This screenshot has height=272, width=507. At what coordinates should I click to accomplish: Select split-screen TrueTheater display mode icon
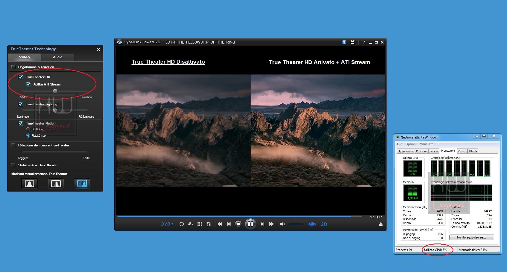[56, 184]
